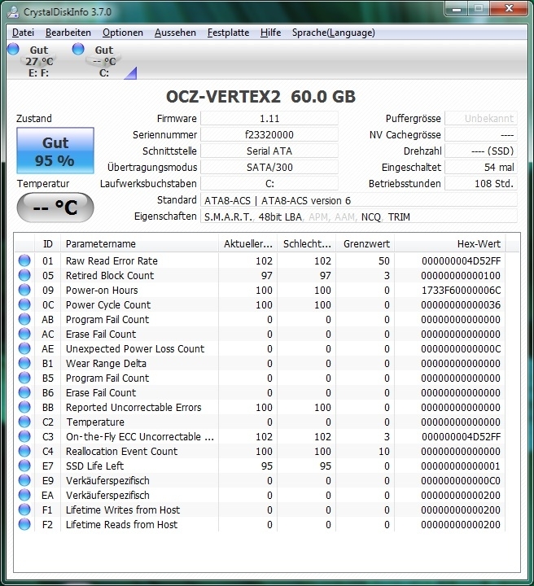Sort by Parametername column header

point(138,243)
